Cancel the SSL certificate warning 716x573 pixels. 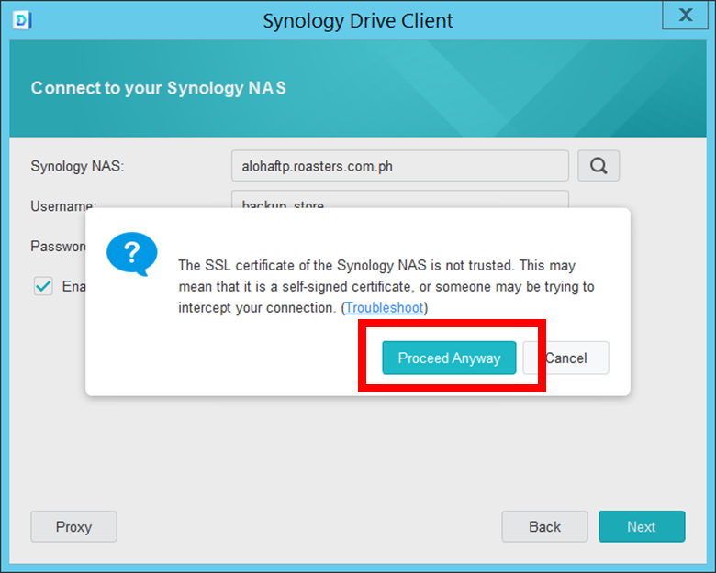[565, 358]
